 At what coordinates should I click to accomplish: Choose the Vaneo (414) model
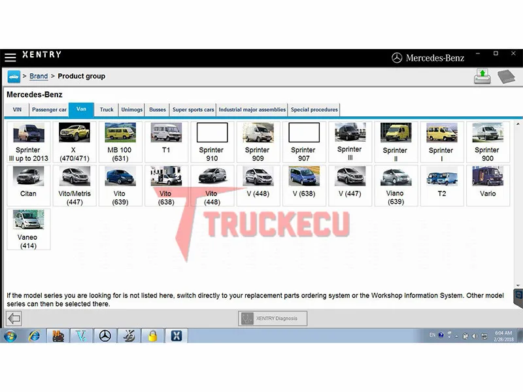tap(28, 229)
